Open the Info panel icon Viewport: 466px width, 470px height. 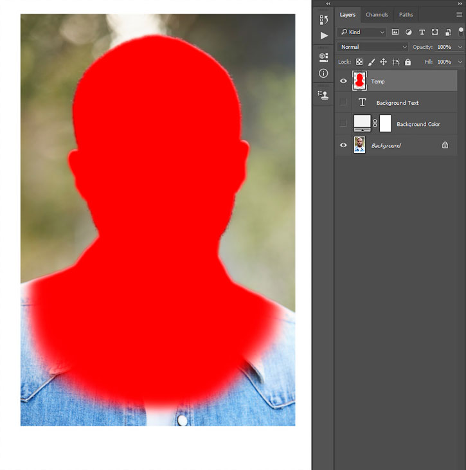tap(323, 73)
